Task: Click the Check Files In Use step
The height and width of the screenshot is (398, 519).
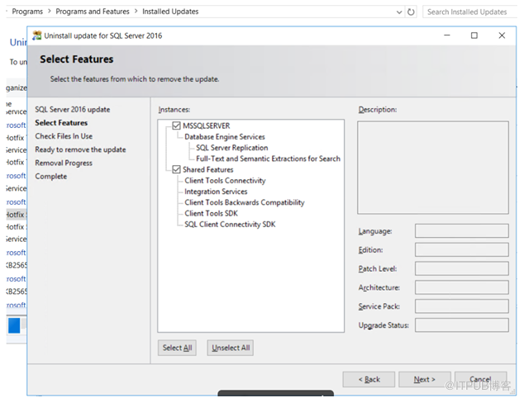Action: [x=64, y=136]
